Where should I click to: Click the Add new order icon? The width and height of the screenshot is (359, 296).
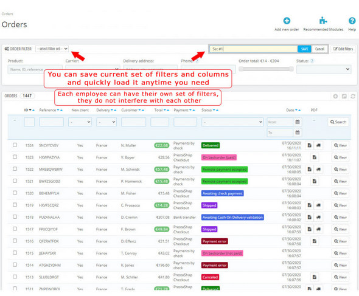click(287, 21)
